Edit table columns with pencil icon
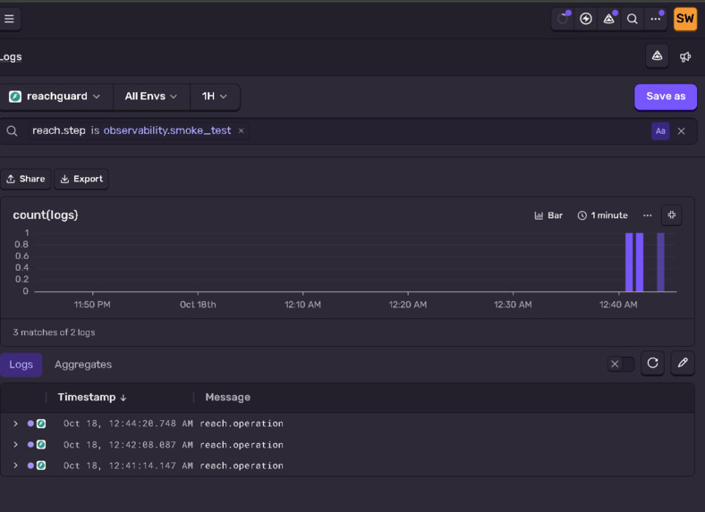This screenshot has width=705, height=512. [683, 363]
